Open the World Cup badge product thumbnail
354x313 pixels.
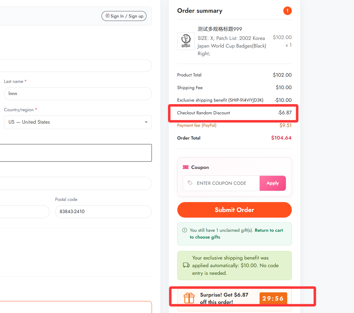[x=186, y=41]
